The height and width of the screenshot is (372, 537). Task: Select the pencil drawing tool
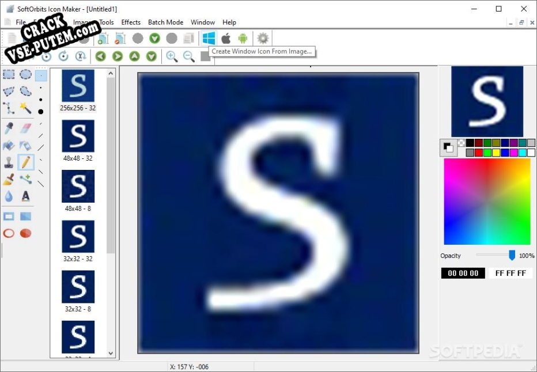(26, 162)
